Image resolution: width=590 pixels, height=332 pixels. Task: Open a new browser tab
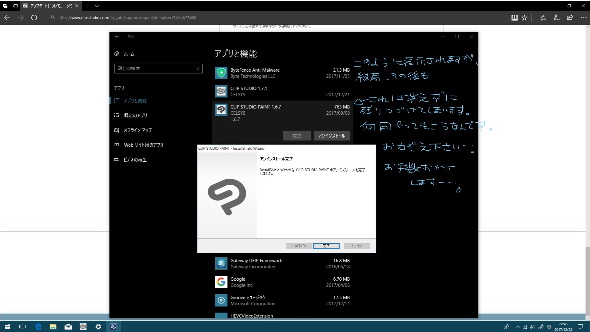87,6
